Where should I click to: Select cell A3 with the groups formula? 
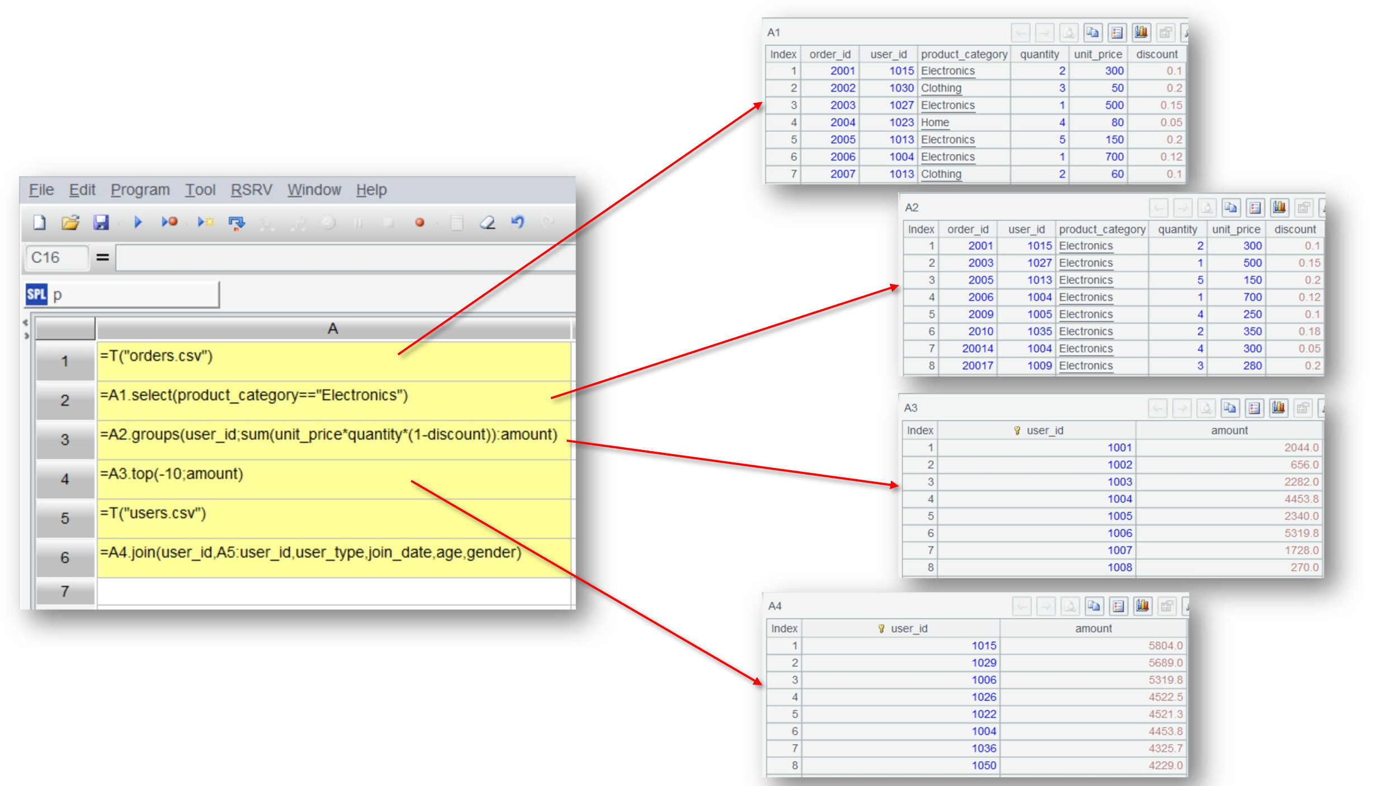click(333, 439)
